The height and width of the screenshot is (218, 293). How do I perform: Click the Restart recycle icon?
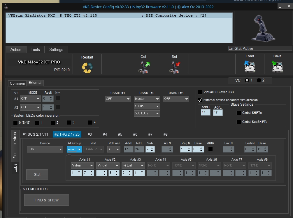pos(87,68)
